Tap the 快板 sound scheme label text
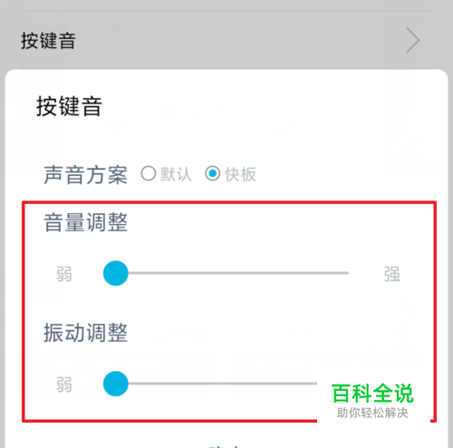The height and width of the screenshot is (448, 453). click(240, 174)
